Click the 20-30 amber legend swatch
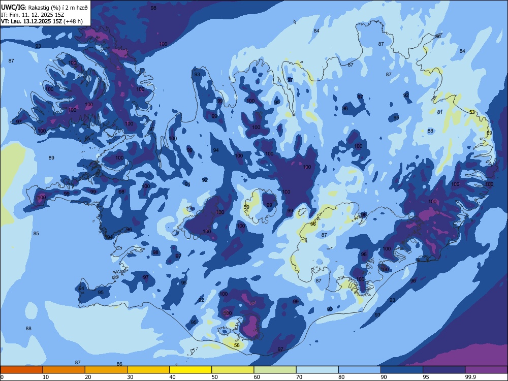The width and height of the screenshot is (508, 381). coord(106,370)
